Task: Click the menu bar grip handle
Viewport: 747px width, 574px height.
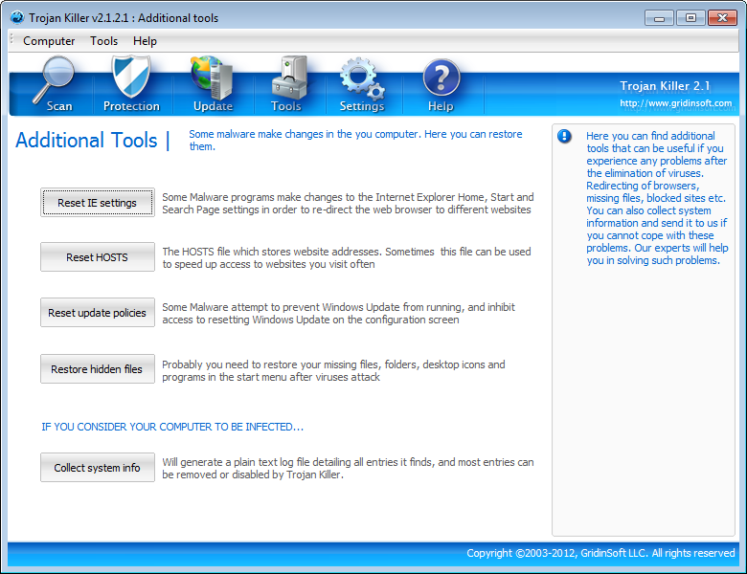Action: click(x=11, y=40)
